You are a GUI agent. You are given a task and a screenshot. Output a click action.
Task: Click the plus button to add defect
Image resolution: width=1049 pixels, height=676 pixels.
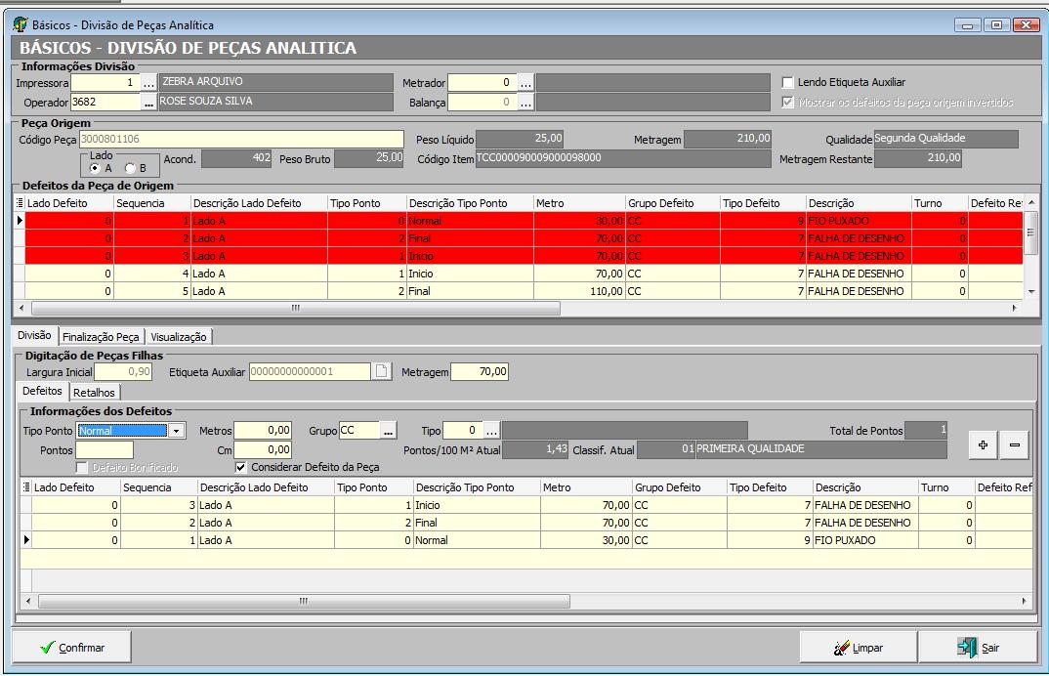pos(983,444)
